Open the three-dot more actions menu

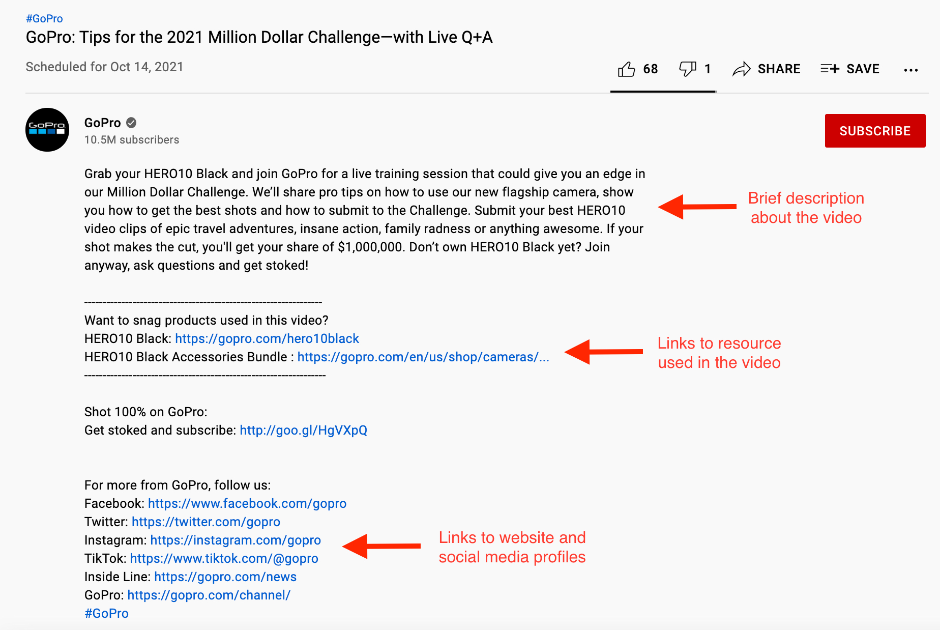[x=911, y=70]
